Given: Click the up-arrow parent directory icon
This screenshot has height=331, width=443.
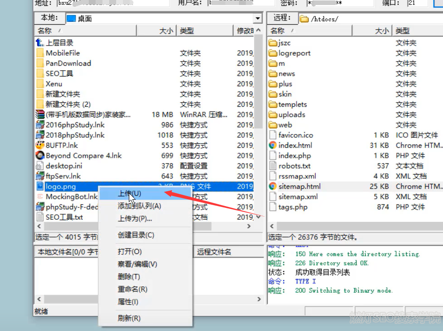Looking at the screenshot, I should (x=40, y=43).
